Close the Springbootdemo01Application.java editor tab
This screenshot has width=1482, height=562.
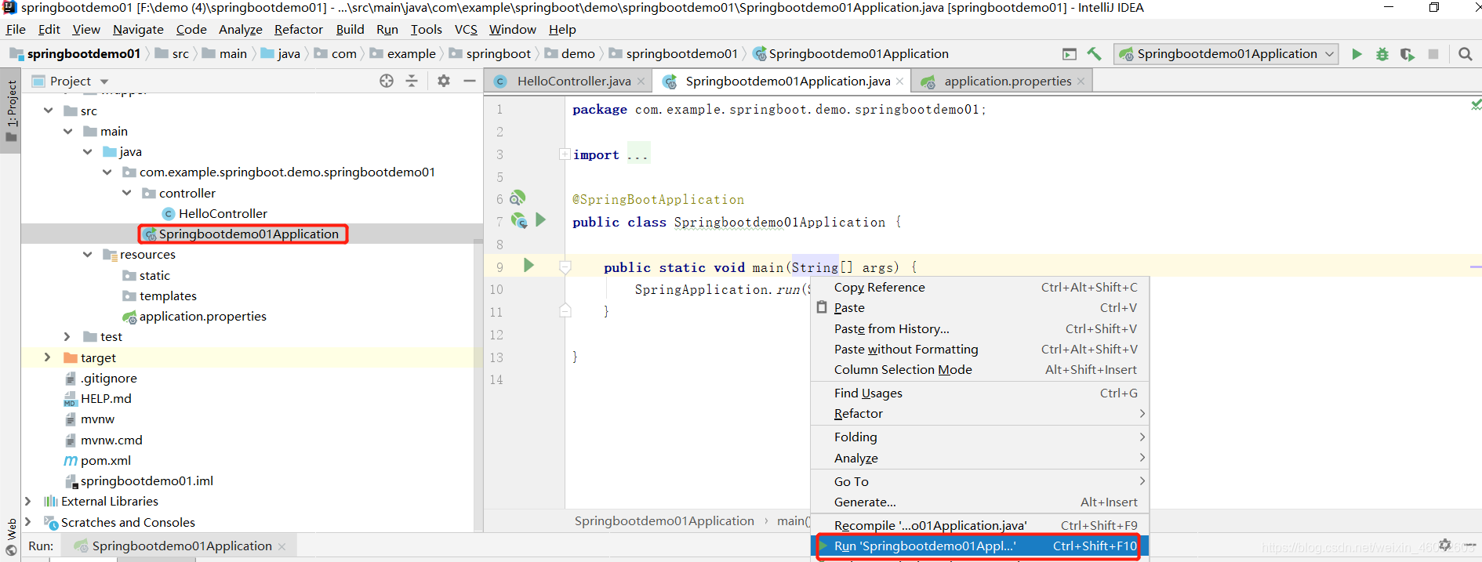click(899, 82)
